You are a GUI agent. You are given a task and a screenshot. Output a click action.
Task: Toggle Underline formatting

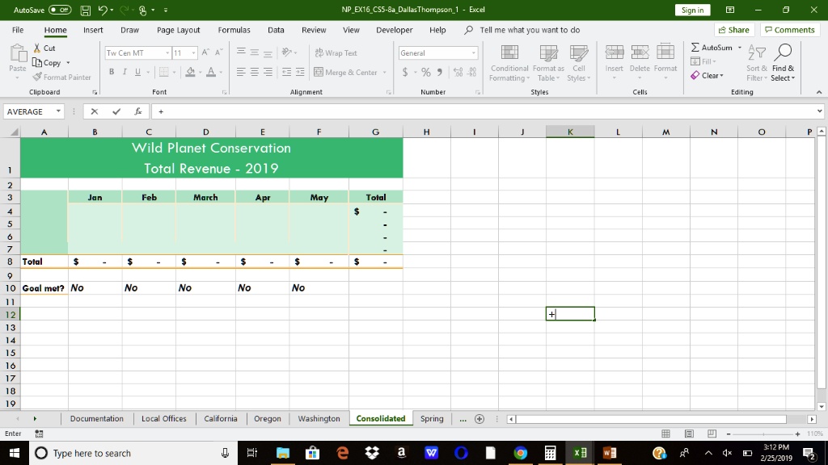pyautogui.click(x=137, y=72)
